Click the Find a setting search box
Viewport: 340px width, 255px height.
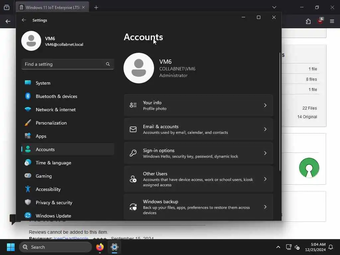click(x=68, y=64)
